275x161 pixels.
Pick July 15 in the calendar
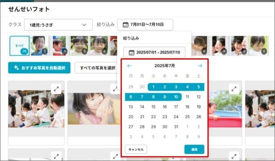pyautogui.click(x=153, y=107)
